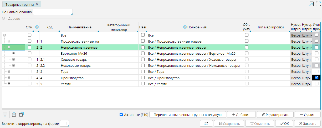The image size is (322, 128).
Task: Click the refresh button with circular arrows
Action: [x=206, y=124]
